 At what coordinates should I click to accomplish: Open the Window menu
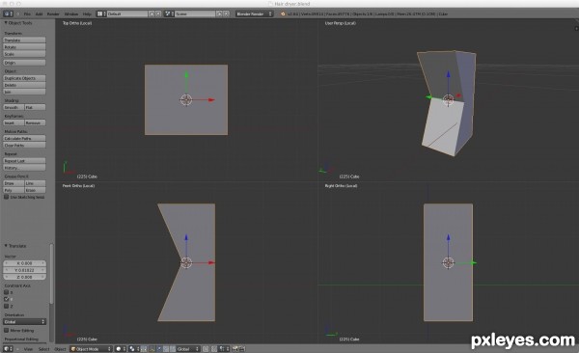pyautogui.click(x=71, y=14)
